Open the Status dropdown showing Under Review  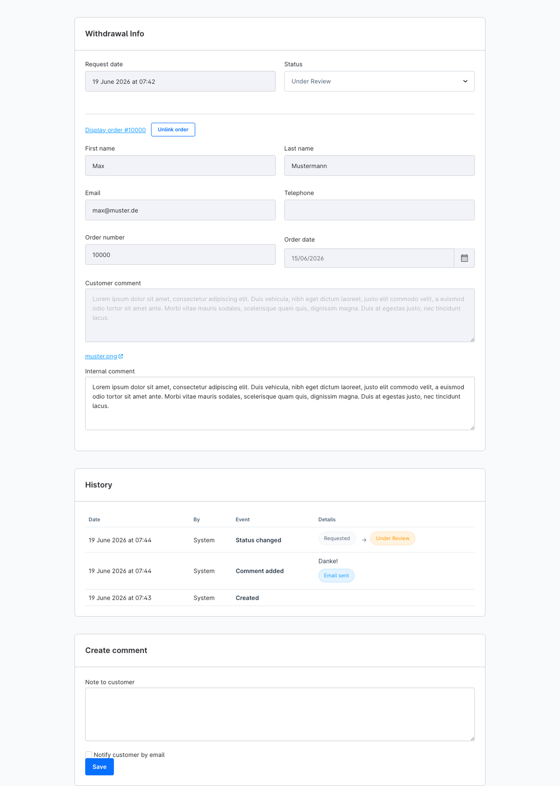(x=379, y=81)
